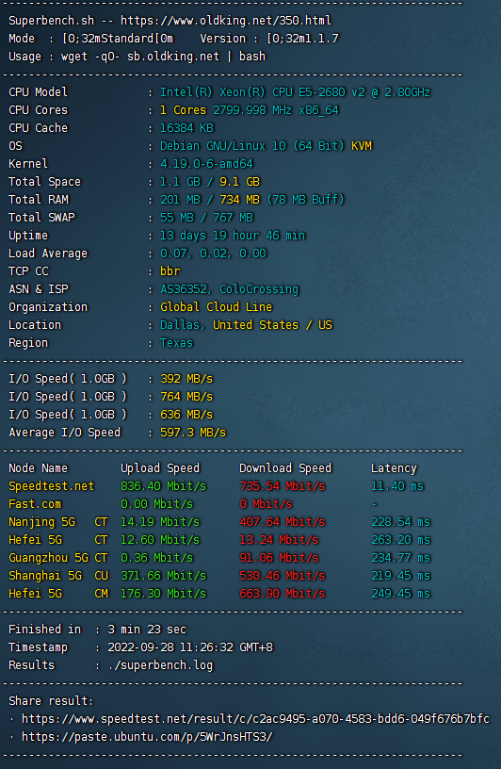
Task: Click the Region value Texas
Action: tap(176, 343)
